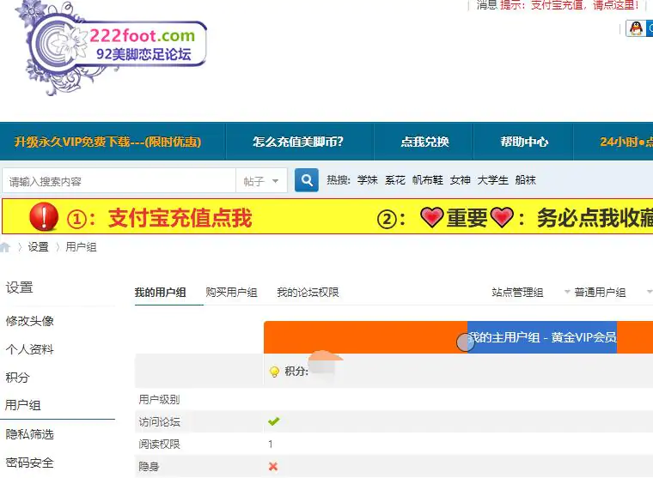Open 用户组 in settings sidebar
The width and height of the screenshot is (653, 478).
pyautogui.click(x=23, y=405)
